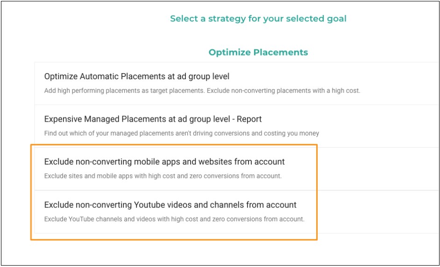
Task: Choose Exclude non-converting mobile apps and websites title
Action: point(164,162)
